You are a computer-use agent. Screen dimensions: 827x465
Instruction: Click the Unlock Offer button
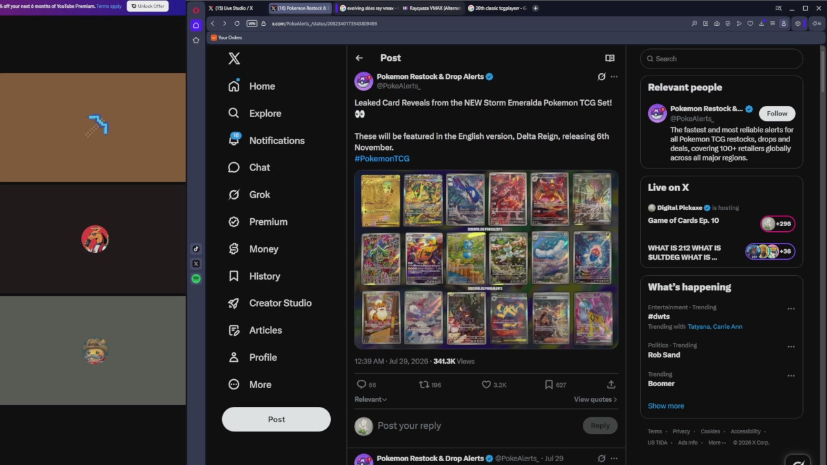coord(147,6)
